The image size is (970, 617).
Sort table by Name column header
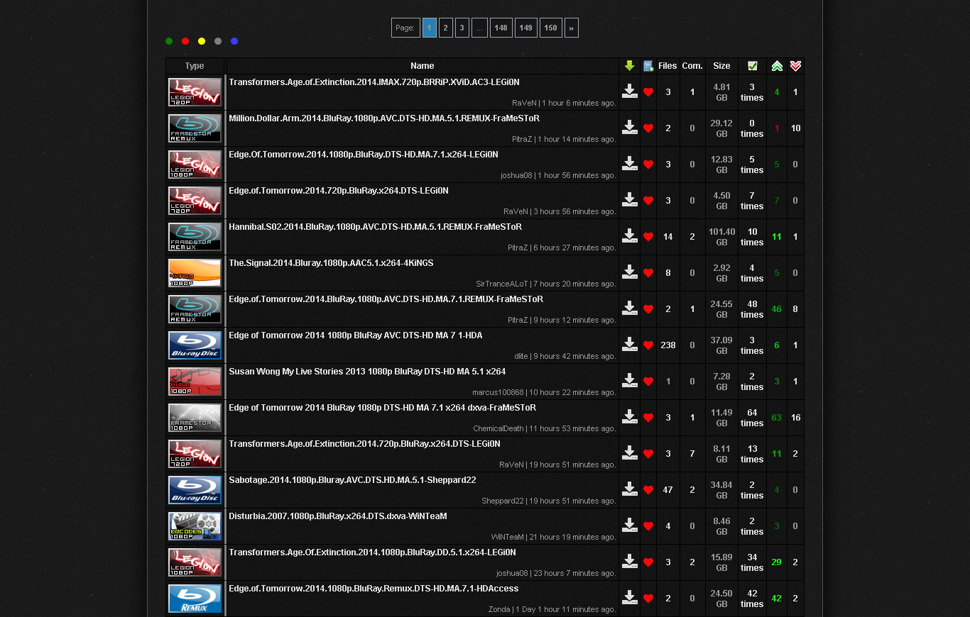(423, 66)
